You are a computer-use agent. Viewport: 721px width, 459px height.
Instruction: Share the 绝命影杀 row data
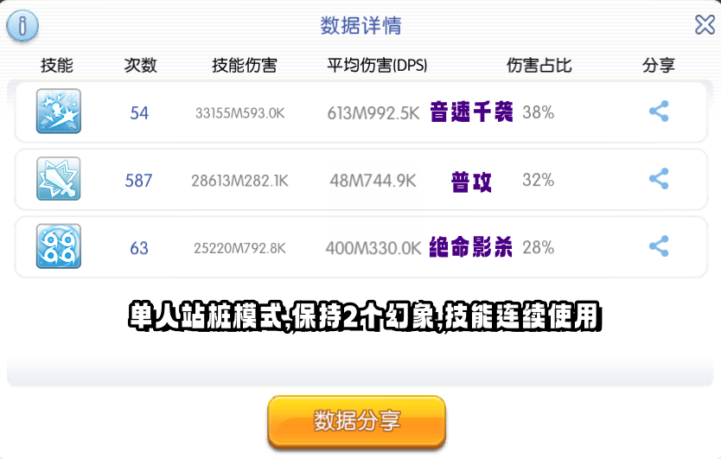click(659, 246)
